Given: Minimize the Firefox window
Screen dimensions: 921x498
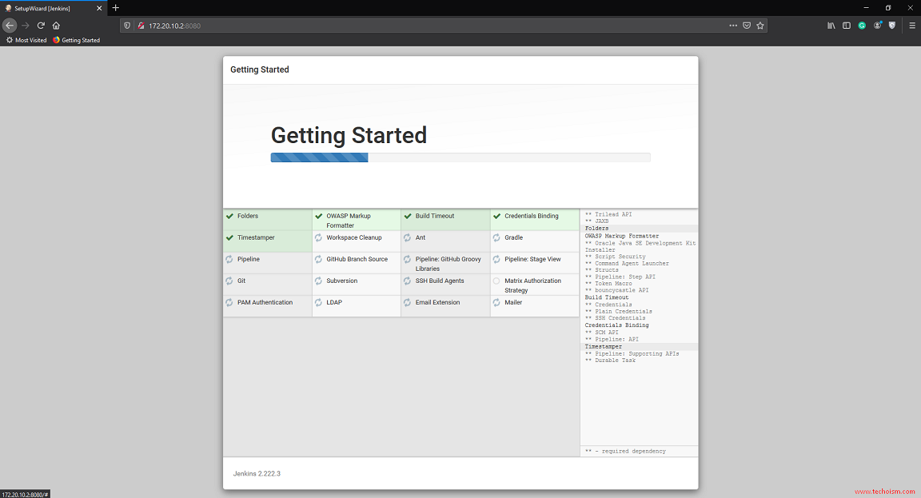Looking at the screenshot, I should (x=866, y=8).
